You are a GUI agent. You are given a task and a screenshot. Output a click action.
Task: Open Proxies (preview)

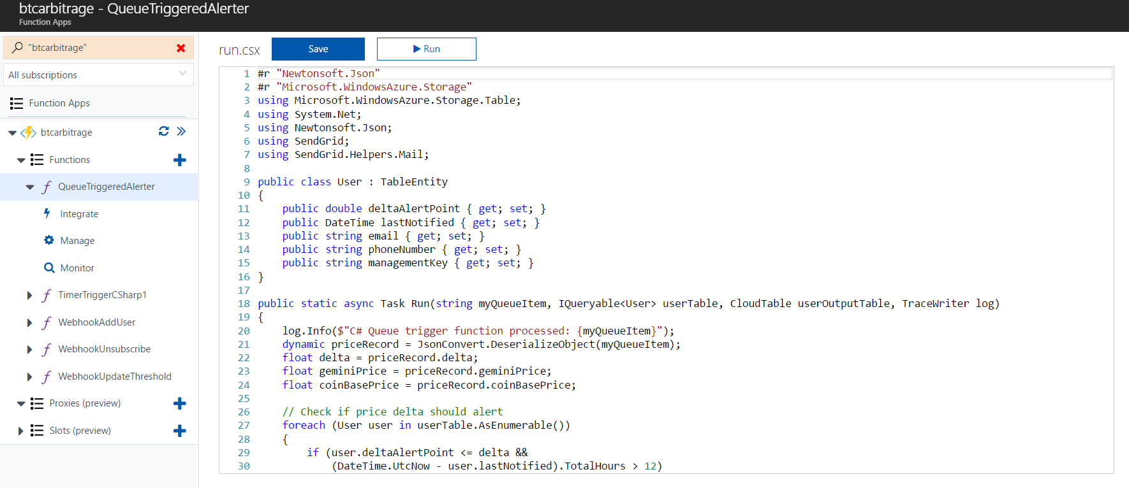(85, 403)
